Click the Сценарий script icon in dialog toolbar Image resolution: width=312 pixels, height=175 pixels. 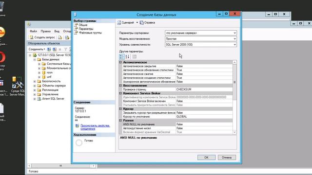(x=119, y=23)
